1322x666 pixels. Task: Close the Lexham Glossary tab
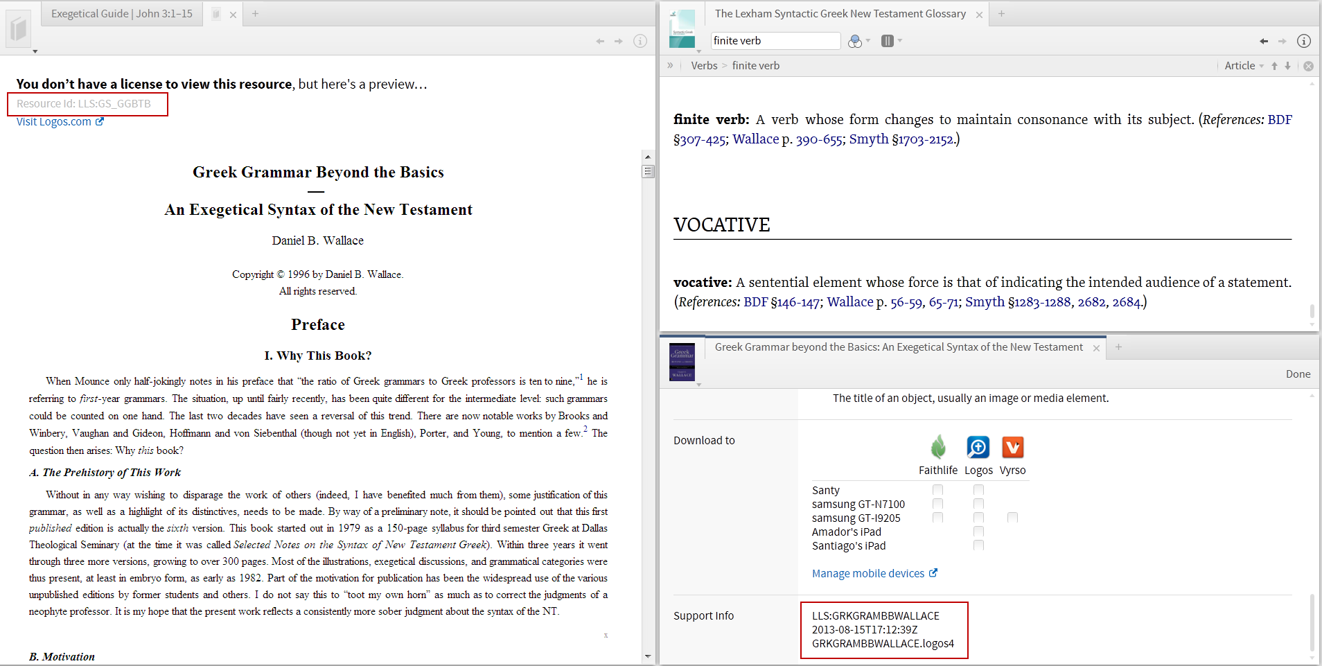(x=979, y=15)
